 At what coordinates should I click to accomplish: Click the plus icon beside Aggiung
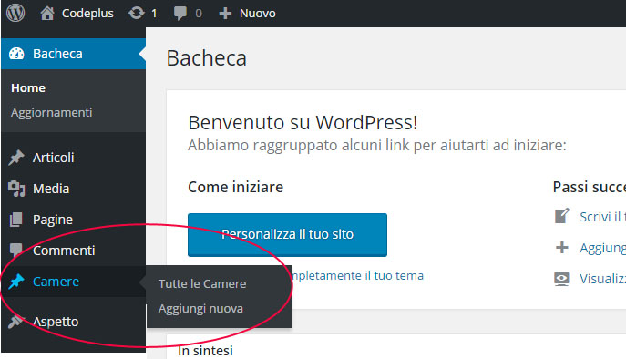click(562, 247)
